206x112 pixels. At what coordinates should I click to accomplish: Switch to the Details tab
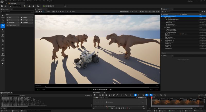point(165,56)
